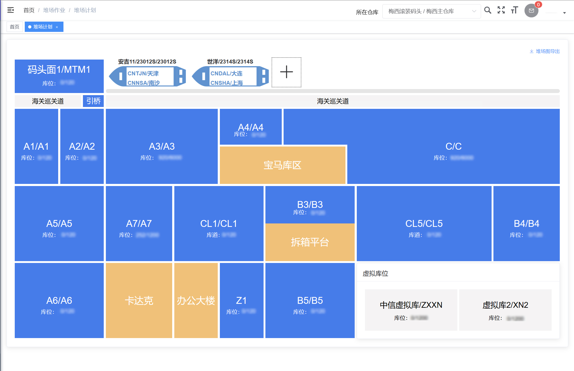
Task: Click the plus icon to add a vessel
Action: click(286, 72)
